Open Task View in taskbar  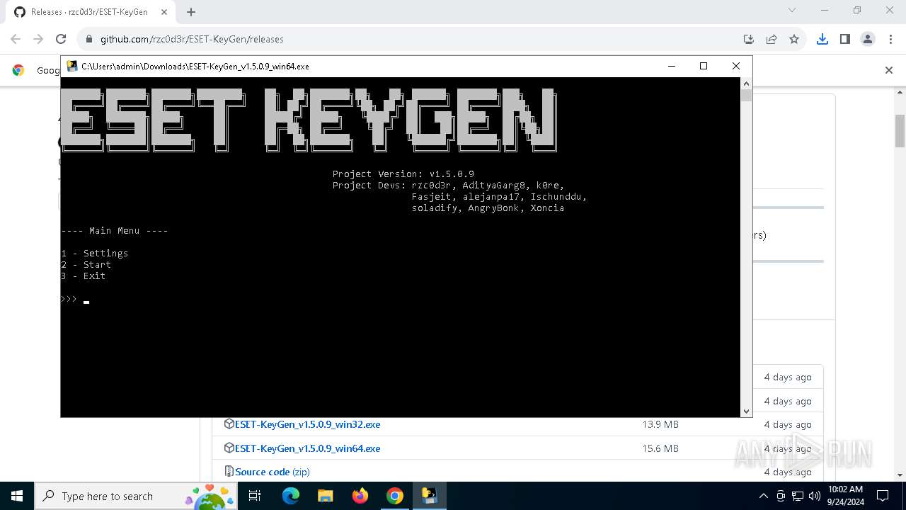pyautogui.click(x=256, y=496)
